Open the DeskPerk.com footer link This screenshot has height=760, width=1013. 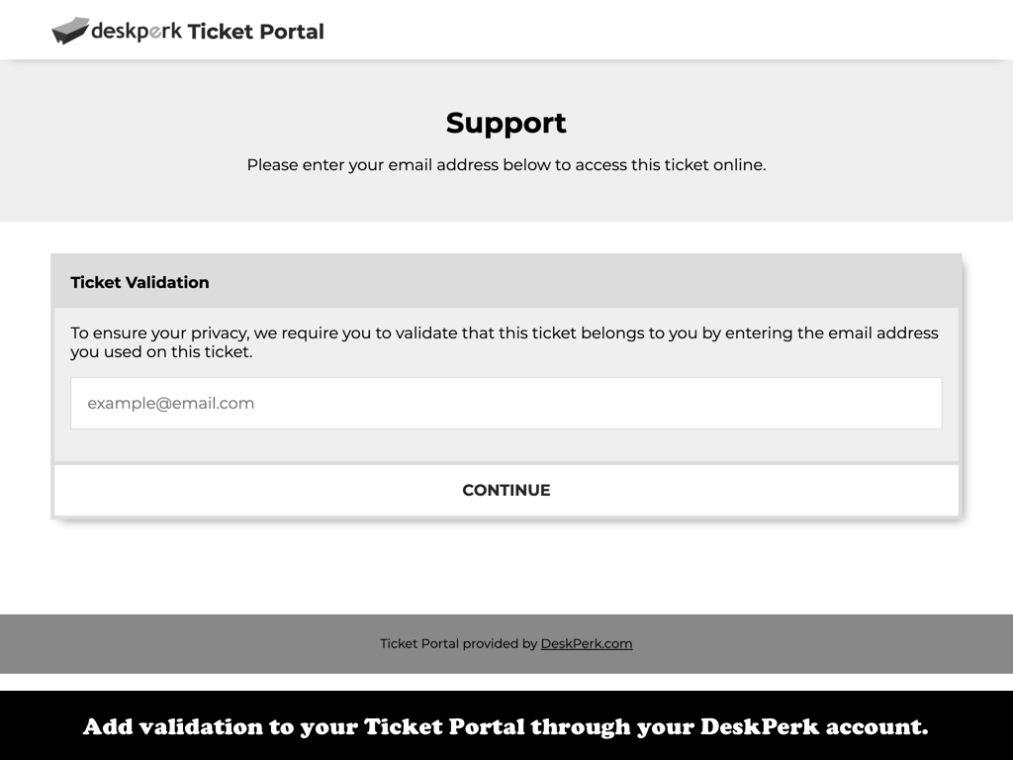point(587,643)
